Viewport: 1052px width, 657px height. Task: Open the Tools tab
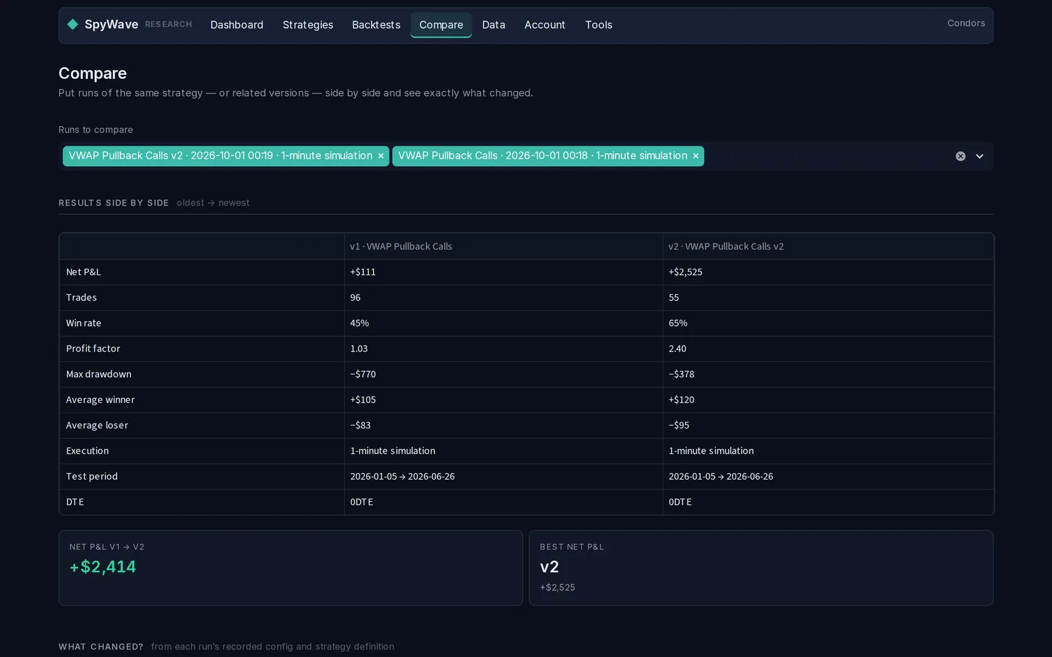pos(598,25)
